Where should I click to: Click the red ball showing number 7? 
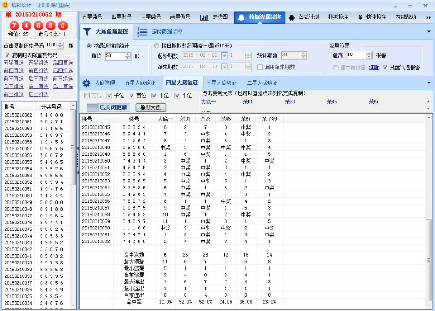point(14,26)
